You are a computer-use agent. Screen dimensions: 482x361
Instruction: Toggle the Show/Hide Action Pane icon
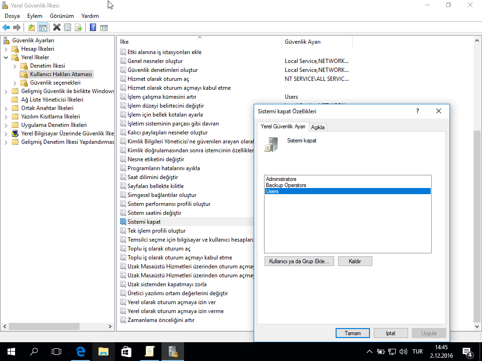(x=104, y=27)
